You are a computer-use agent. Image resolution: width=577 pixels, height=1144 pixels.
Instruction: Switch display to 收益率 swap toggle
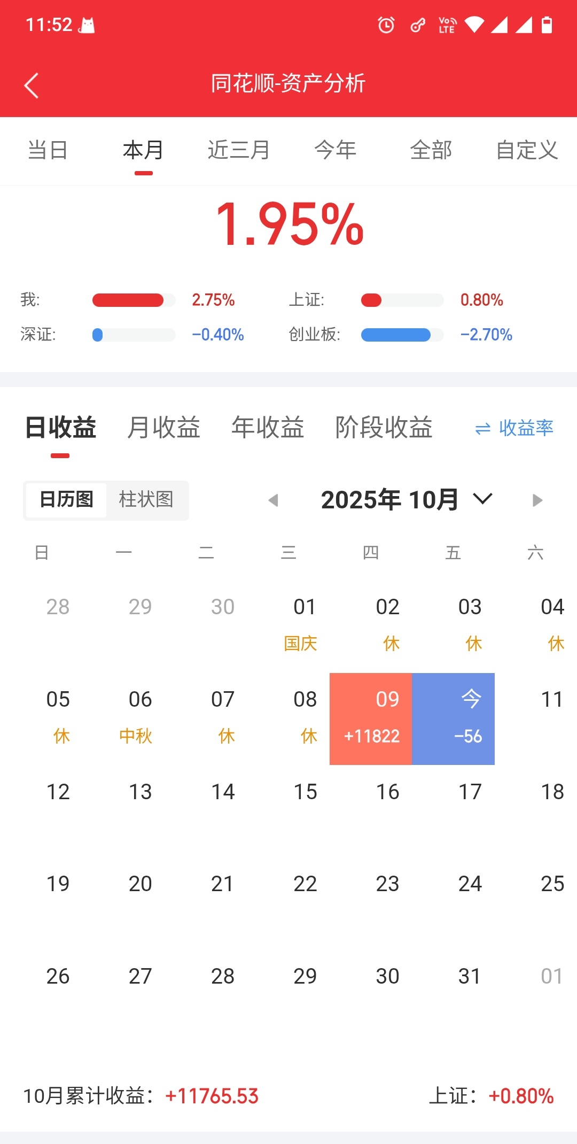click(x=514, y=428)
